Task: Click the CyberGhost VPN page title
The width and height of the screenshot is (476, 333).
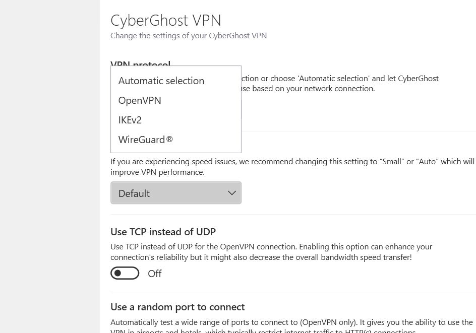Action: [165, 21]
